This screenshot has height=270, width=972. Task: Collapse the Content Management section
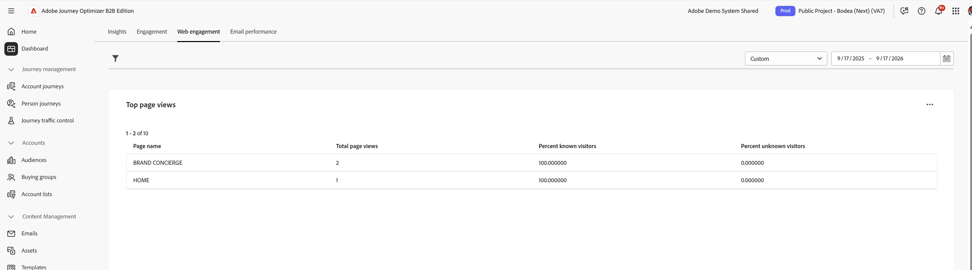11,216
